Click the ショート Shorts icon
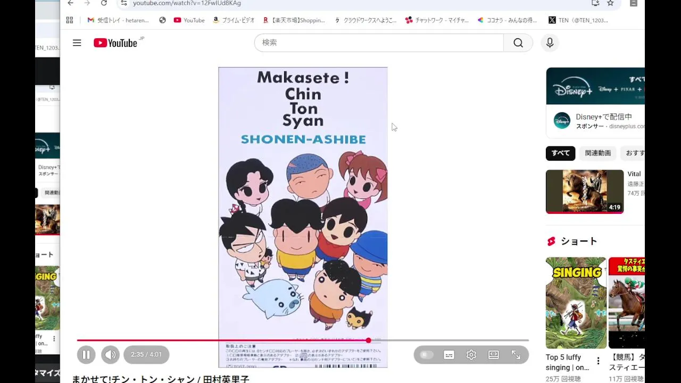 [551, 242]
